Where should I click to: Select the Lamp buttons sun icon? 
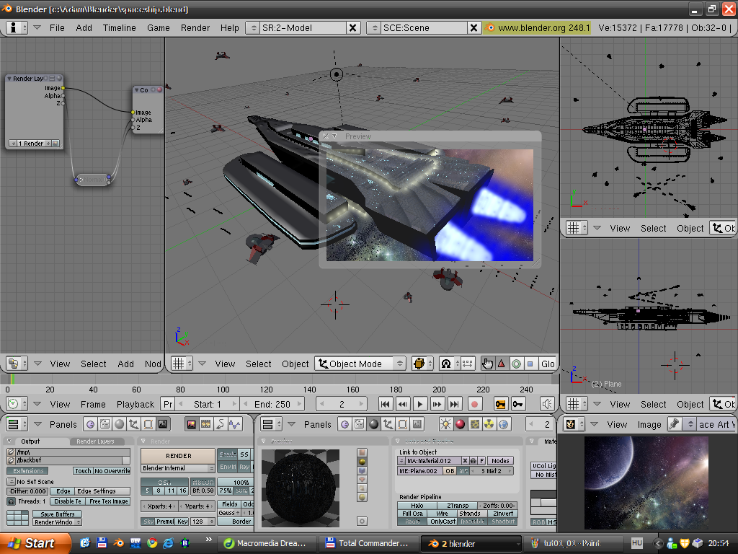tap(445, 424)
